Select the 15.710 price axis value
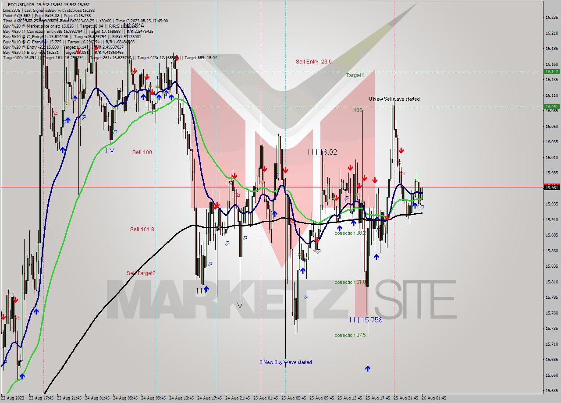 pyautogui.click(x=551, y=344)
